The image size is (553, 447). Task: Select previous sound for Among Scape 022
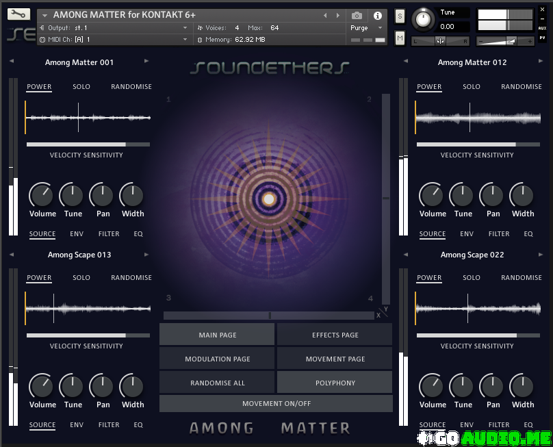pos(406,255)
